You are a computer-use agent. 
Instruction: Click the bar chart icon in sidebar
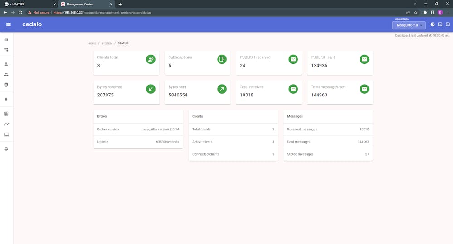point(6,39)
